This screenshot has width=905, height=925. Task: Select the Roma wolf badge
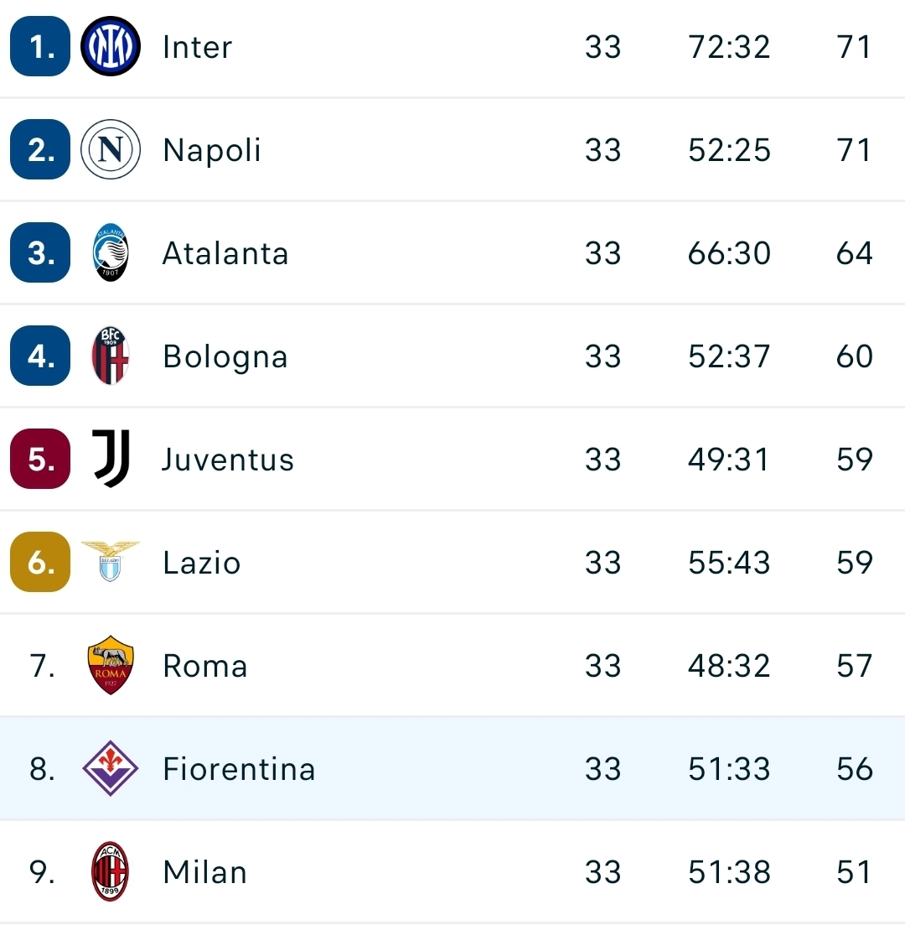pos(110,665)
